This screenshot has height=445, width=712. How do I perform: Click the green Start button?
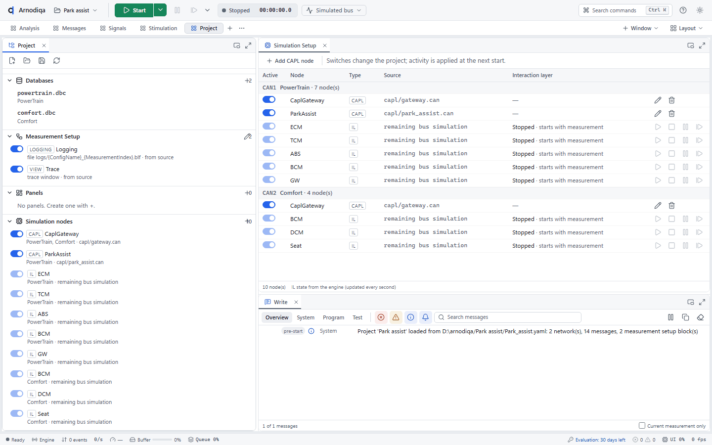pos(134,10)
